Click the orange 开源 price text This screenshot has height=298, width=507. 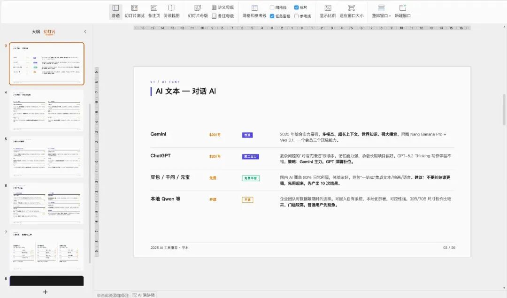(213, 200)
